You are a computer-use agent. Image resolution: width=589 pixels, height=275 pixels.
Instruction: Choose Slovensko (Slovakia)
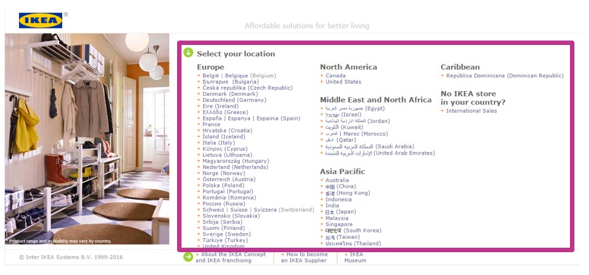(x=231, y=215)
